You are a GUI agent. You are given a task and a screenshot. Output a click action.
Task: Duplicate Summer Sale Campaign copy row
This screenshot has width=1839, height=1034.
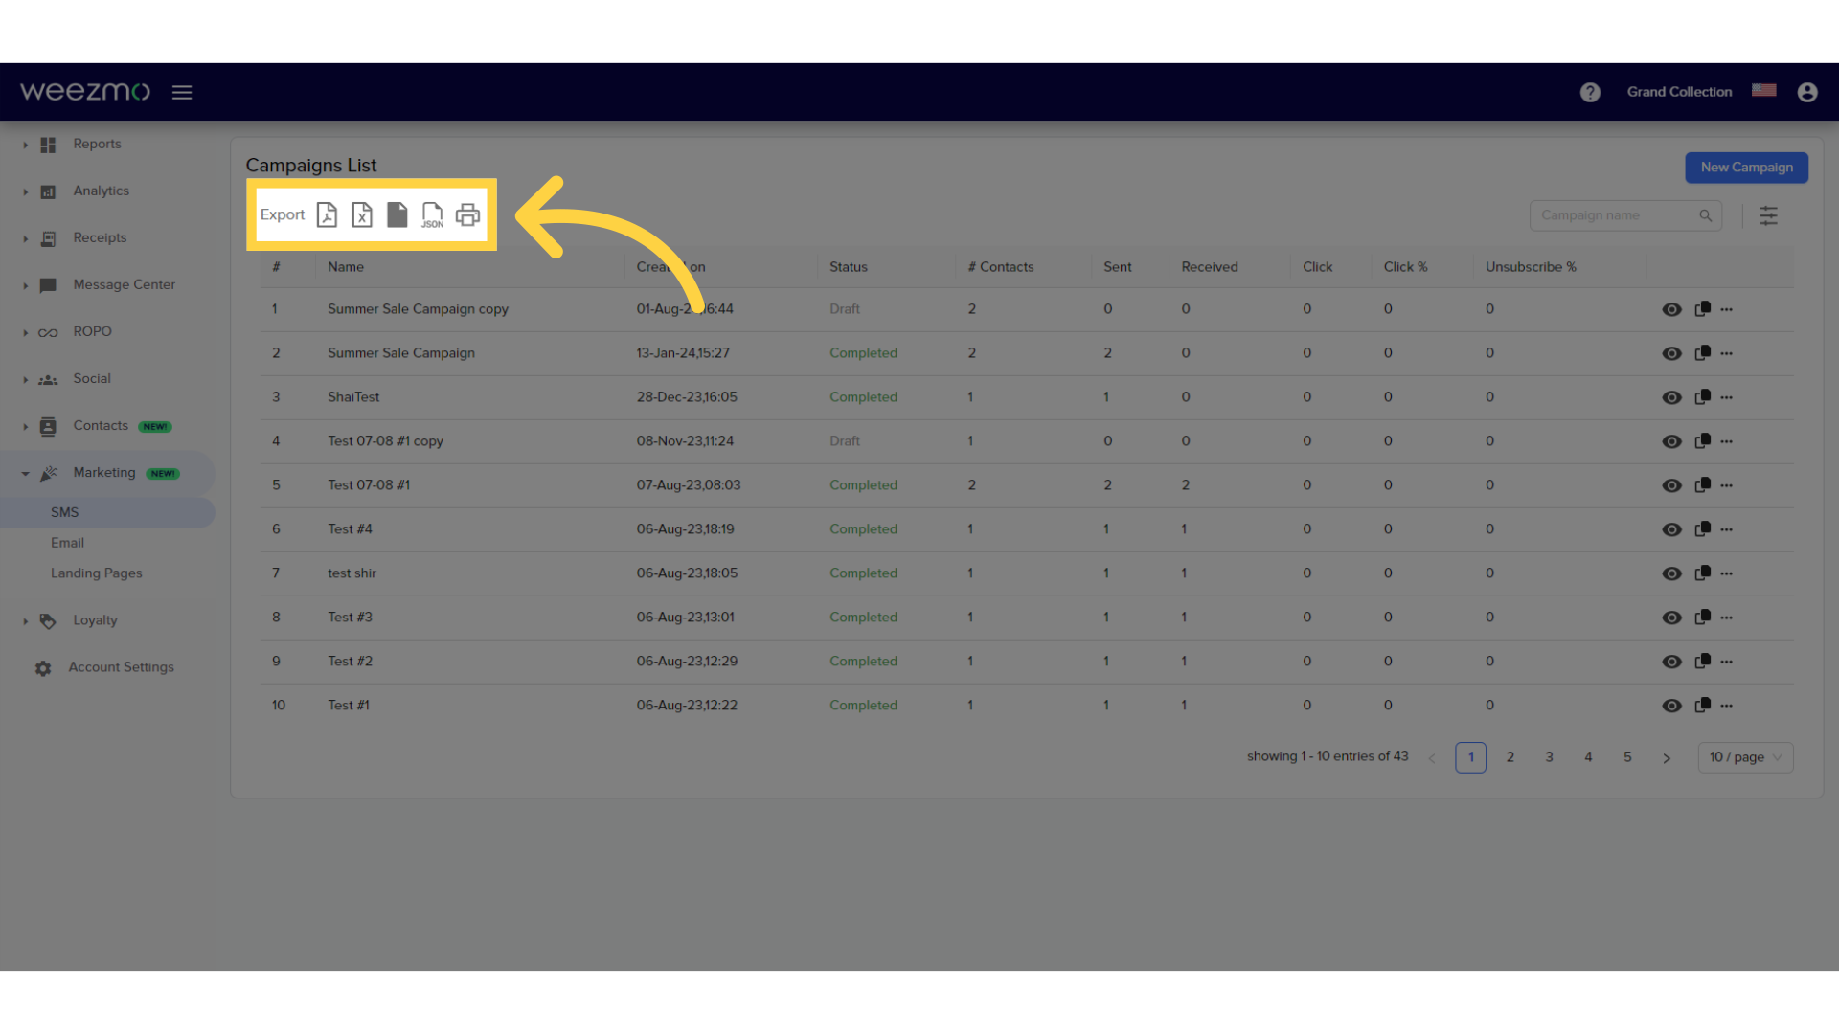point(1702,309)
